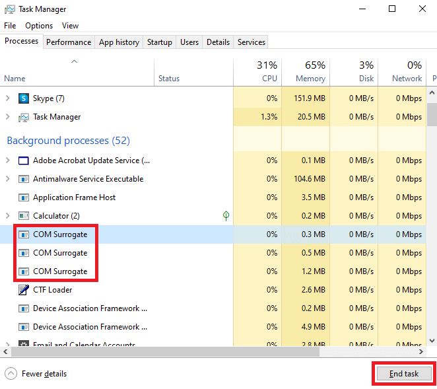Open the File menu
The height and width of the screenshot is (389, 437).
(10, 26)
